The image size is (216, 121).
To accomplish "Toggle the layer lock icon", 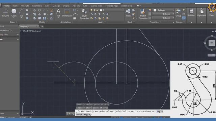I will [98, 10].
